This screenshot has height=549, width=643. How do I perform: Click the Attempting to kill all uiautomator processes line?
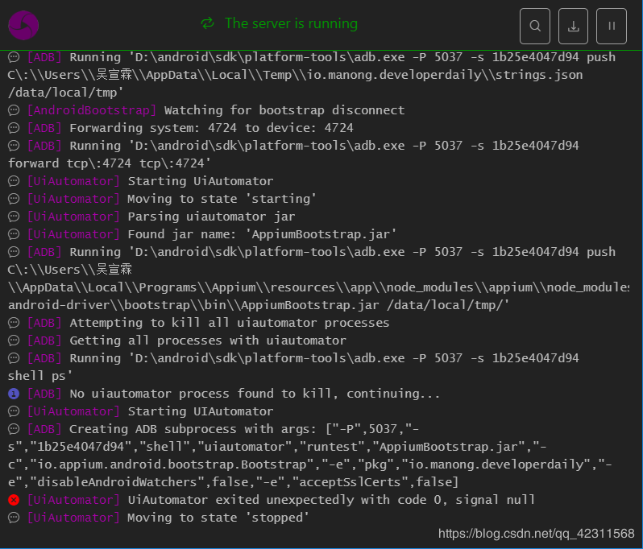click(x=229, y=323)
